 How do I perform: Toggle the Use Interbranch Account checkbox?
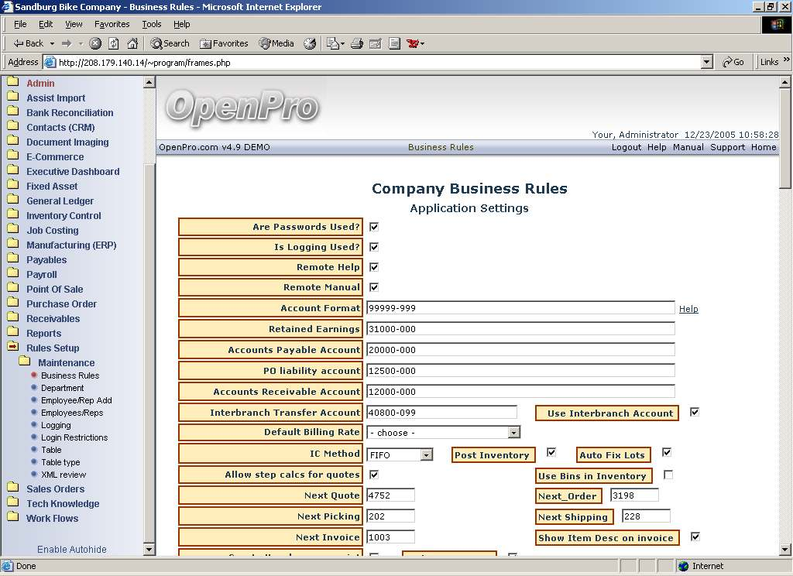[x=695, y=412]
